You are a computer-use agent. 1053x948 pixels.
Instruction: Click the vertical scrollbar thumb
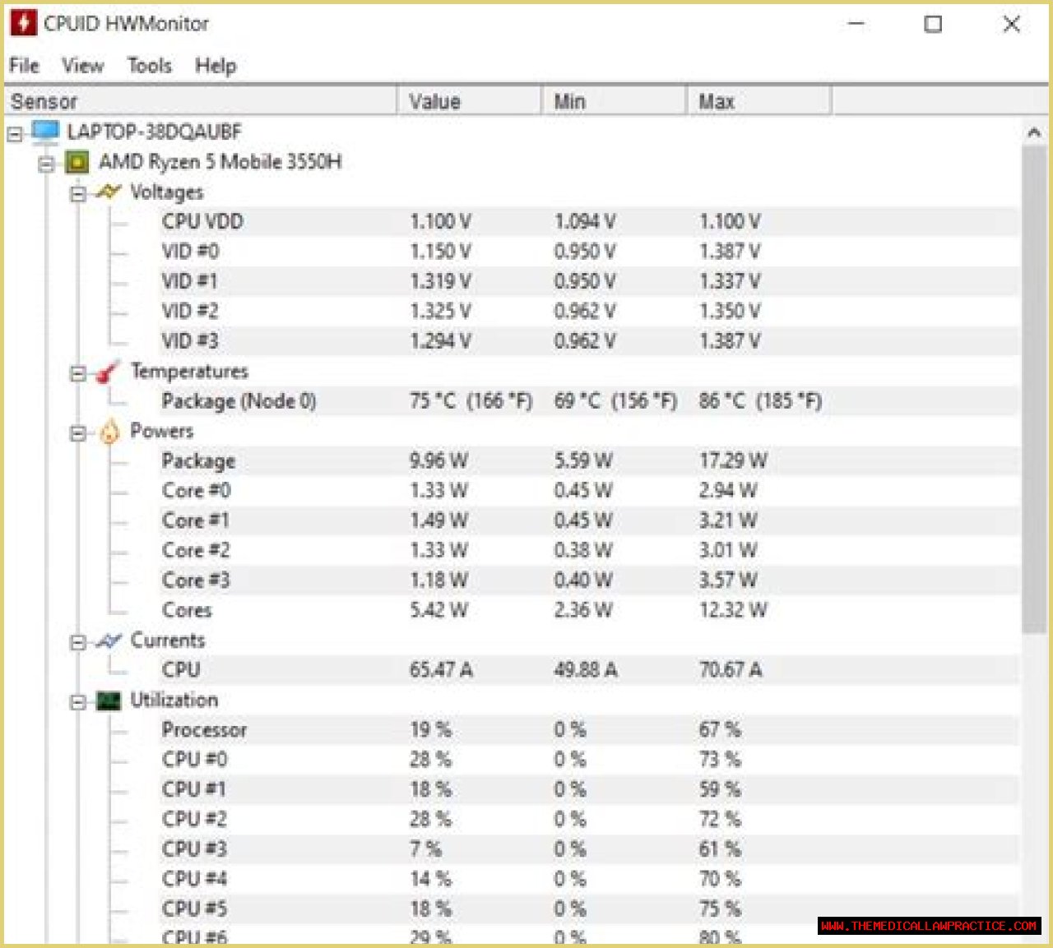[x=1034, y=390]
